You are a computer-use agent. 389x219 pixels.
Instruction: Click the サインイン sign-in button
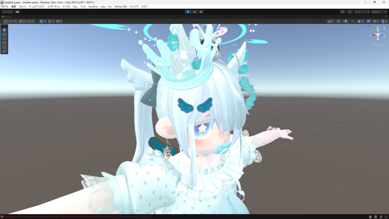pyautogui.click(x=8, y=11)
